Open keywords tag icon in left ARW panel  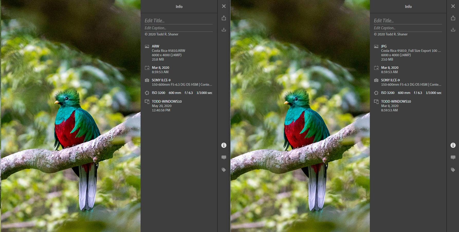[224, 170]
